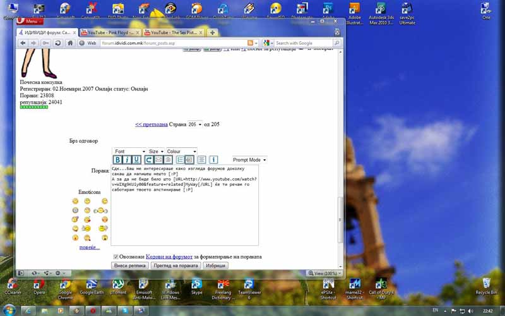Open Colour dropdown in editor
The height and width of the screenshot is (316, 505).
(181, 151)
